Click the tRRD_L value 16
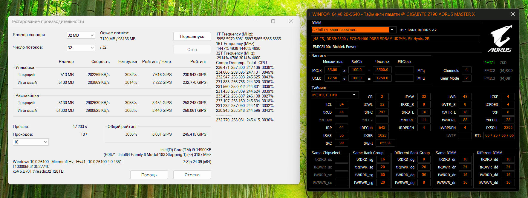Viewport: 528px width, 198px height. tap(424, 112)
